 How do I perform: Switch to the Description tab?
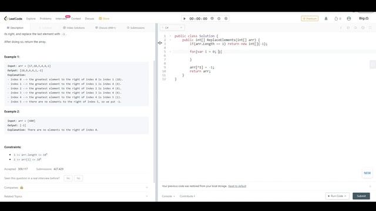(x=15, y=28)
